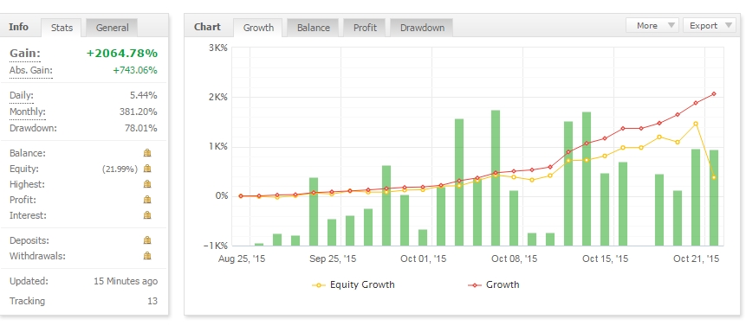Select the Profit chart tab
Screen dimensions: 746x332
coord(365,28)
